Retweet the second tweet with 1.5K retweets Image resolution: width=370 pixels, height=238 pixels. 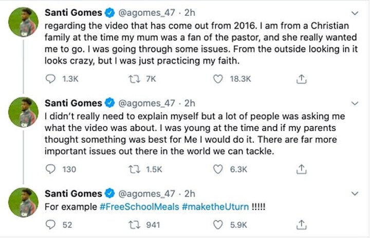click(x=133, y=169)
